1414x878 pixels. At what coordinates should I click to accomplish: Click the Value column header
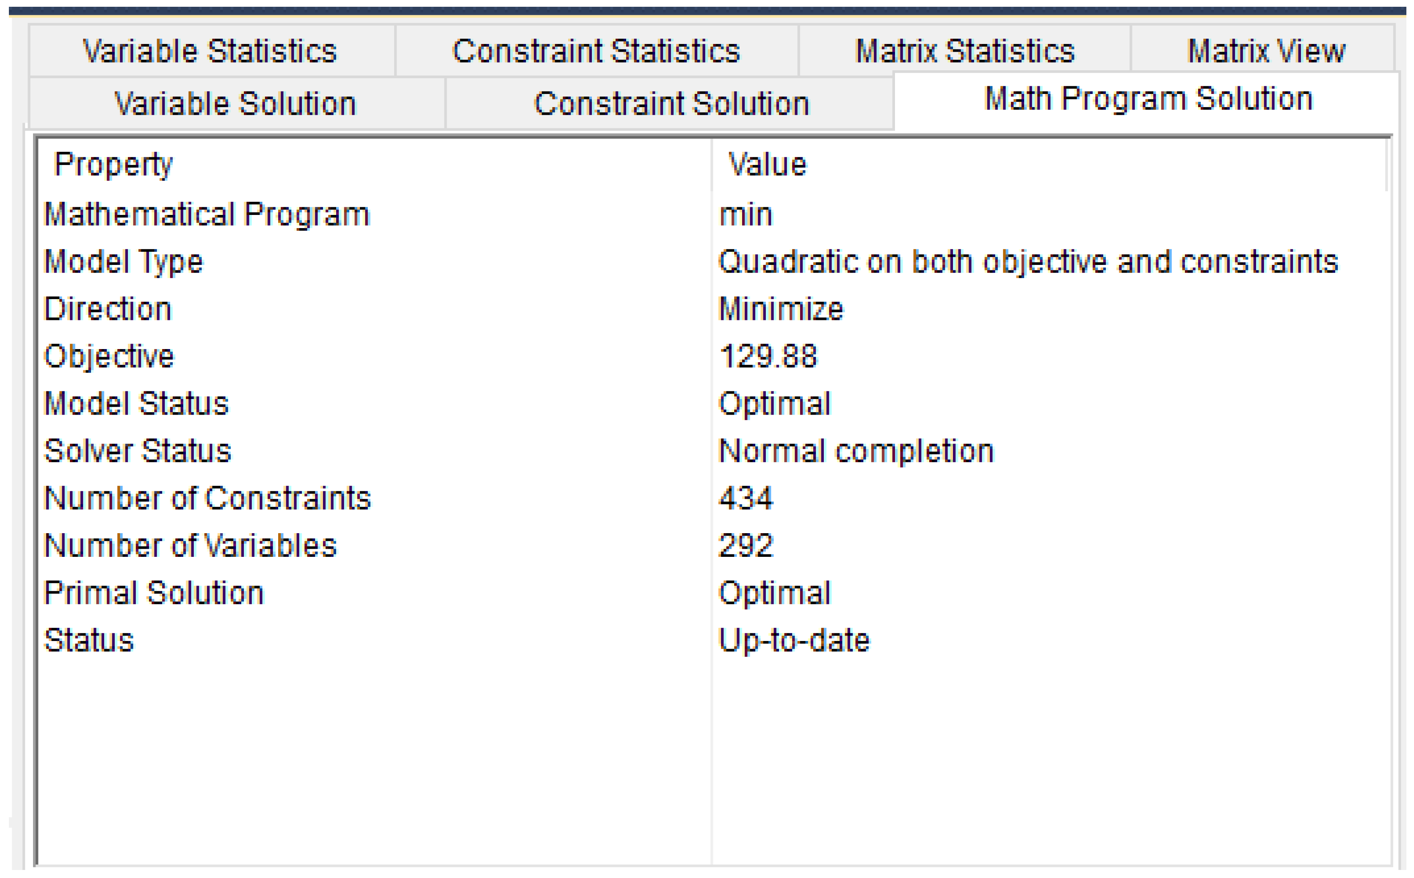768,164
